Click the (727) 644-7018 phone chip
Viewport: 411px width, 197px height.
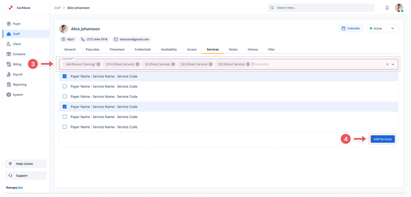pos(94,39)
